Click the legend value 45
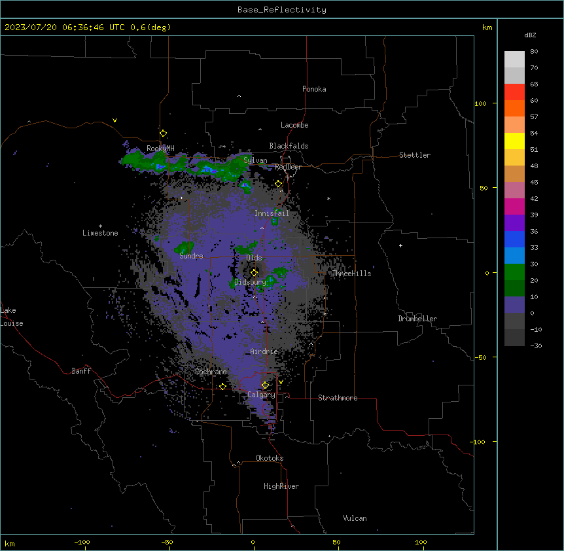 click(x=534, y=183)
